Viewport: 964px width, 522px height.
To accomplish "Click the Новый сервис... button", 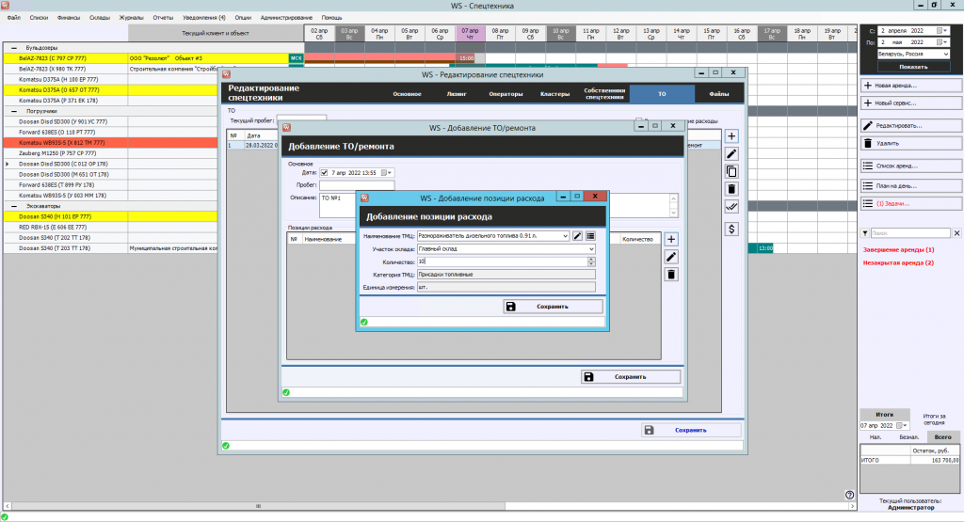I will (x=911, y=103).
